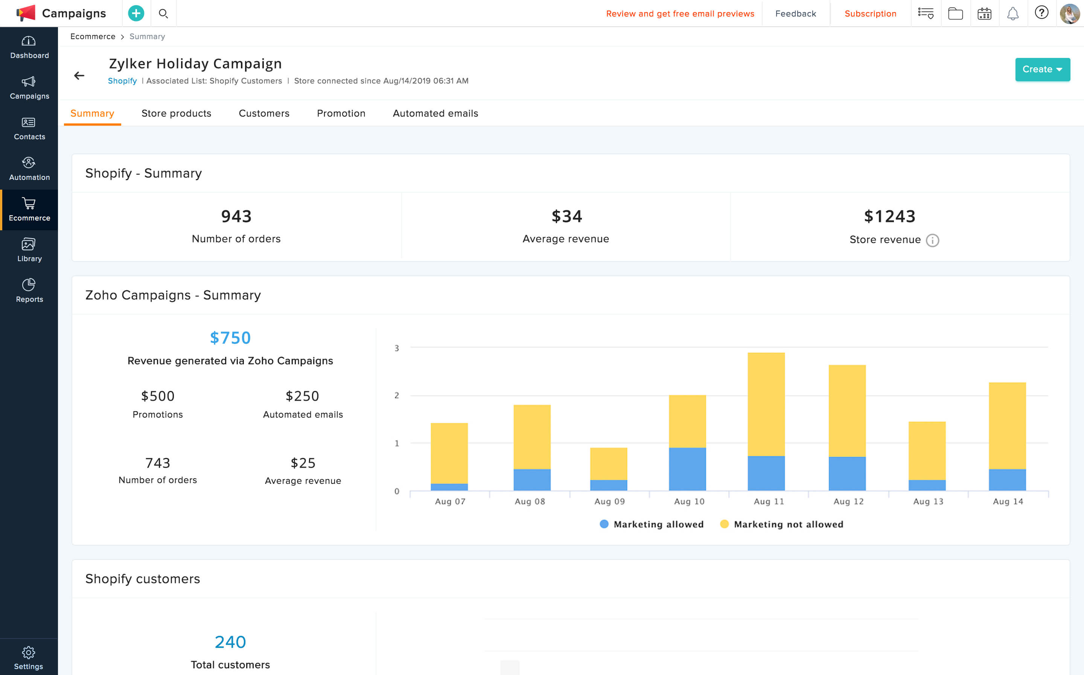Click the Aug 07 yellow bar segment

coord(449,453)
